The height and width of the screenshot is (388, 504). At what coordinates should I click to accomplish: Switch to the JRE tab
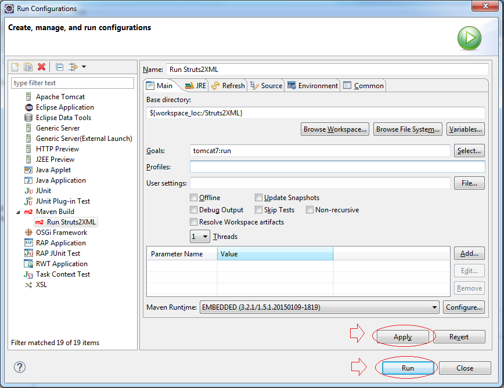pyautogui.click(x=196, y=86)
